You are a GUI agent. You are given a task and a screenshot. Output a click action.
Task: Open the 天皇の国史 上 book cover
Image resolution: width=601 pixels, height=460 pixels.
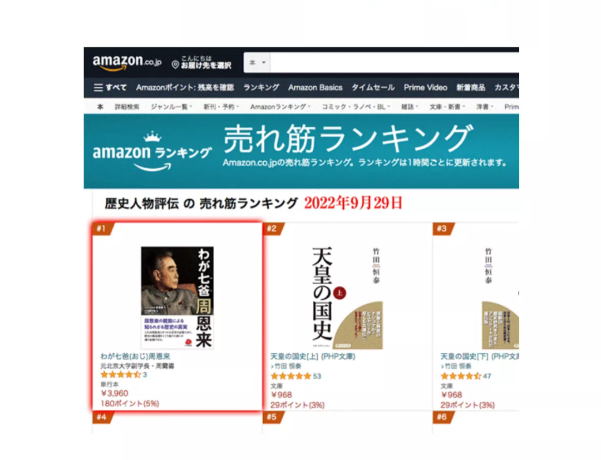(347, 298)
